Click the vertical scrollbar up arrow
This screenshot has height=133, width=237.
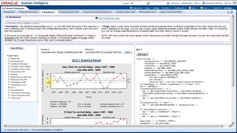pyautogui.click(x=233, y=16)
